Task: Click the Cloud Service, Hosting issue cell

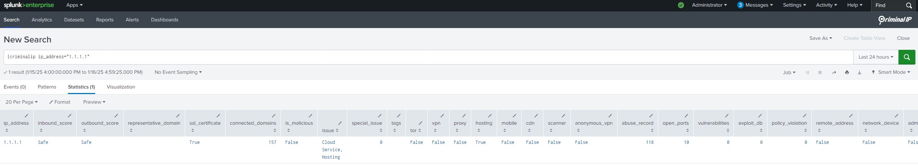Action: pos(332,150)
